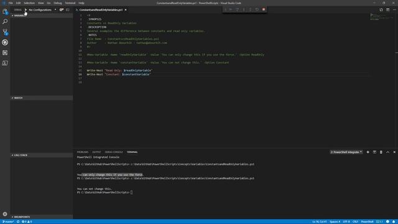
Task: Open the Selection menu
Action: click(29, 3)
